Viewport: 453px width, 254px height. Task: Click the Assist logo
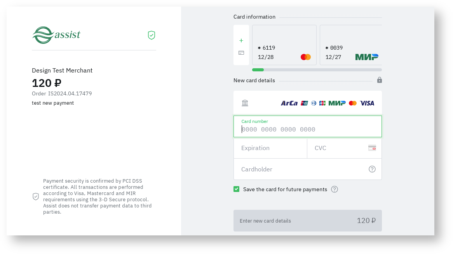56,35
